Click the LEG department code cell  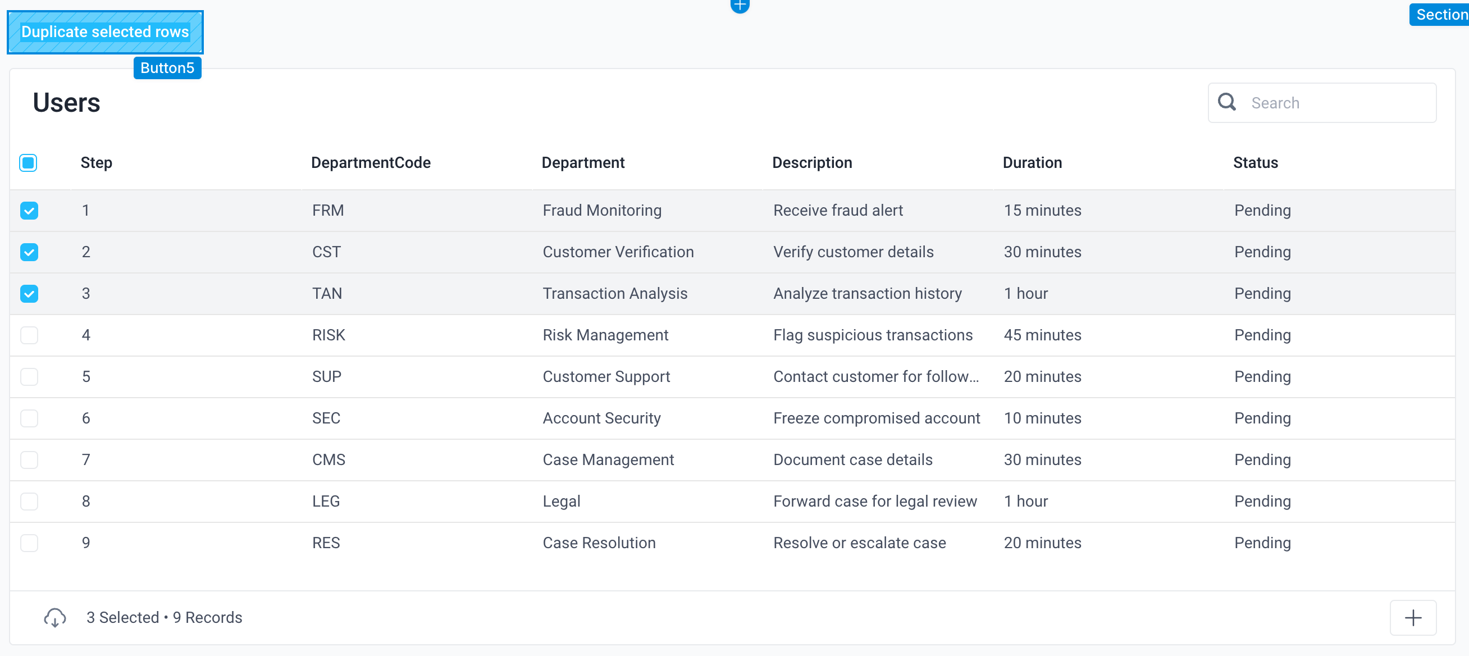(x=326, y=502)
